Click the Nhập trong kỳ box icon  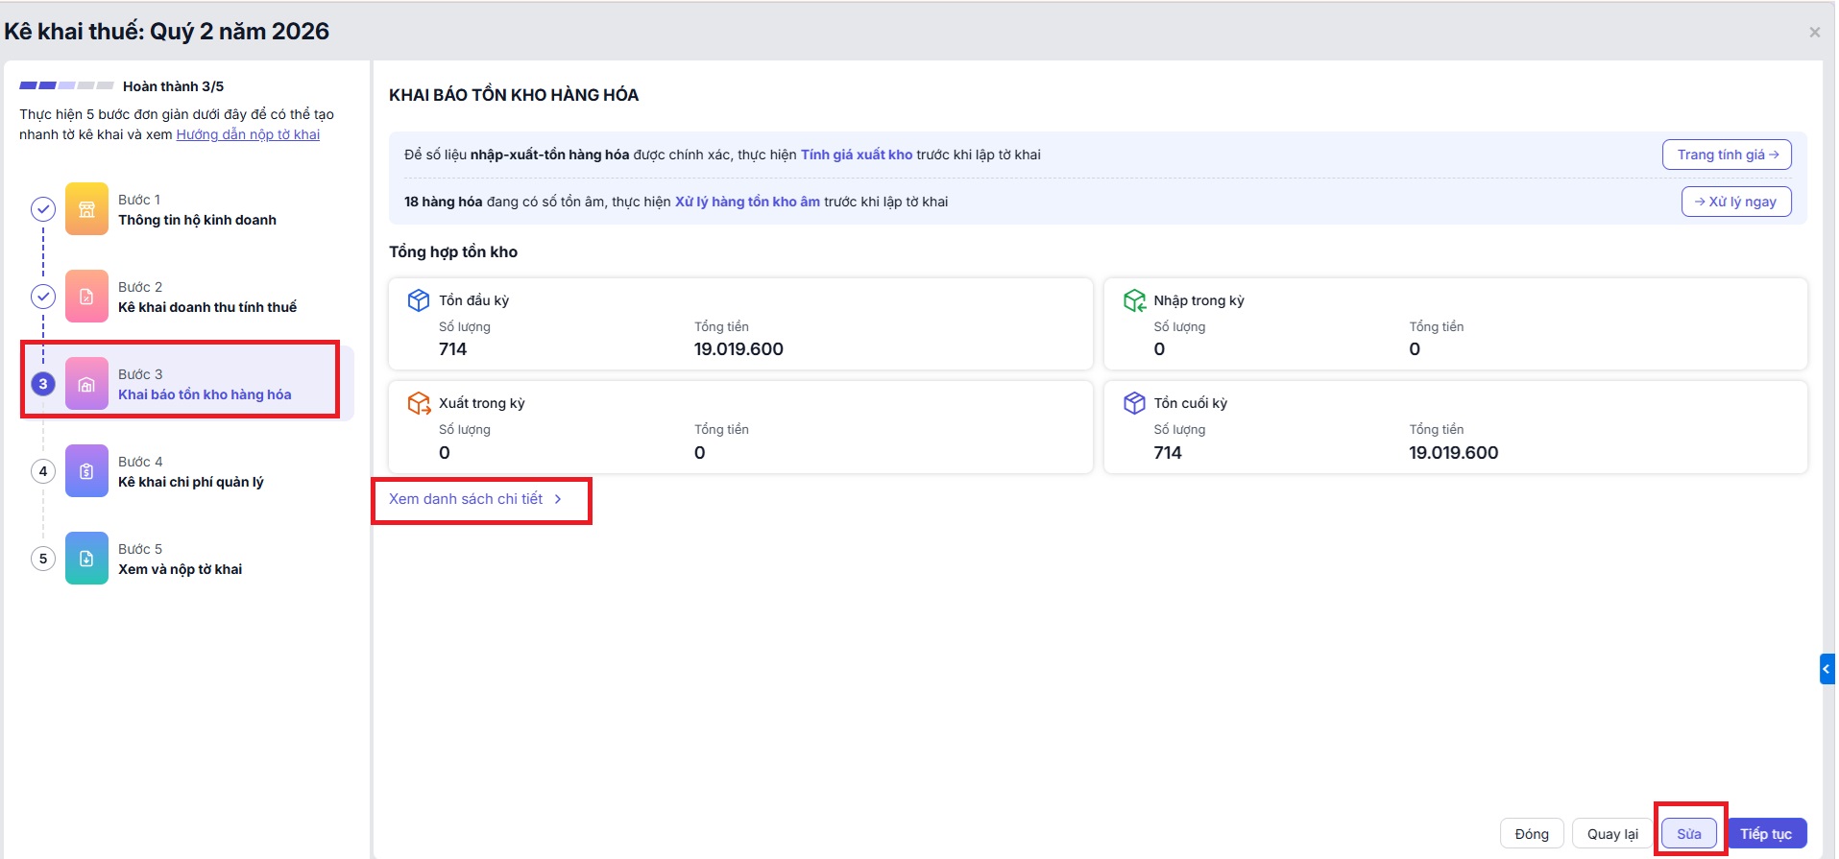tap(1134, 300)
